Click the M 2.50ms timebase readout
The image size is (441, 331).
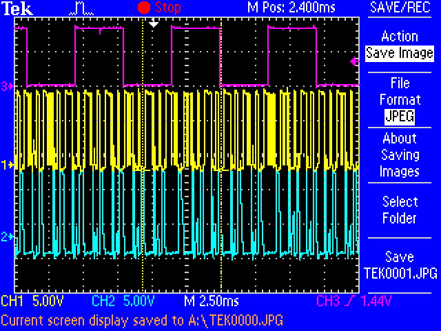point(212,301)
